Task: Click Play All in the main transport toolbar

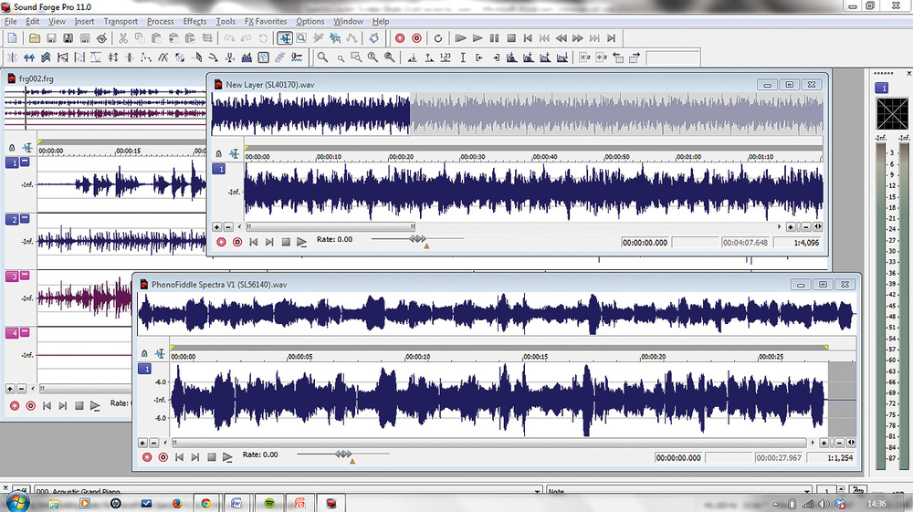Action: click(x=460, y=38)
